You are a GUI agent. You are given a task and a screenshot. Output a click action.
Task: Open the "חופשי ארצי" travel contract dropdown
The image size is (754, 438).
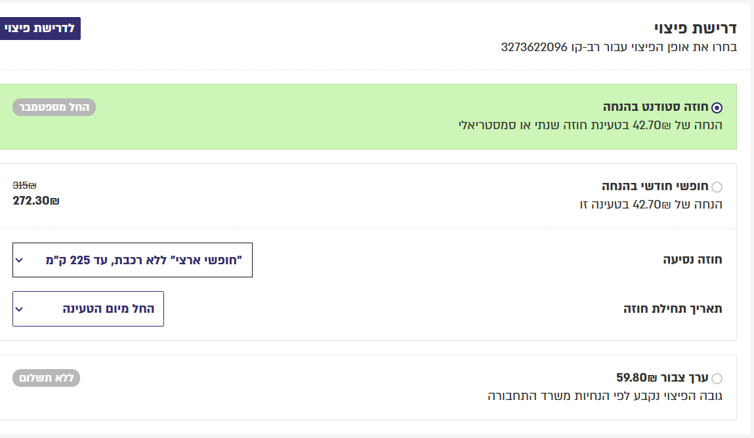pyautogui.click(x=133, y=260)
